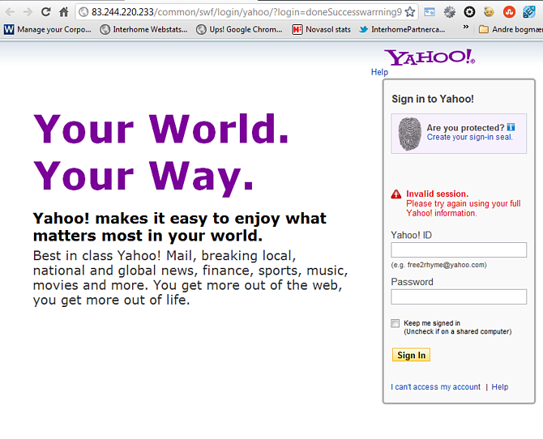Open the Help link under Yahoo logo
The height and width of the screenshot is (439, 543).
tap(379, 72)
